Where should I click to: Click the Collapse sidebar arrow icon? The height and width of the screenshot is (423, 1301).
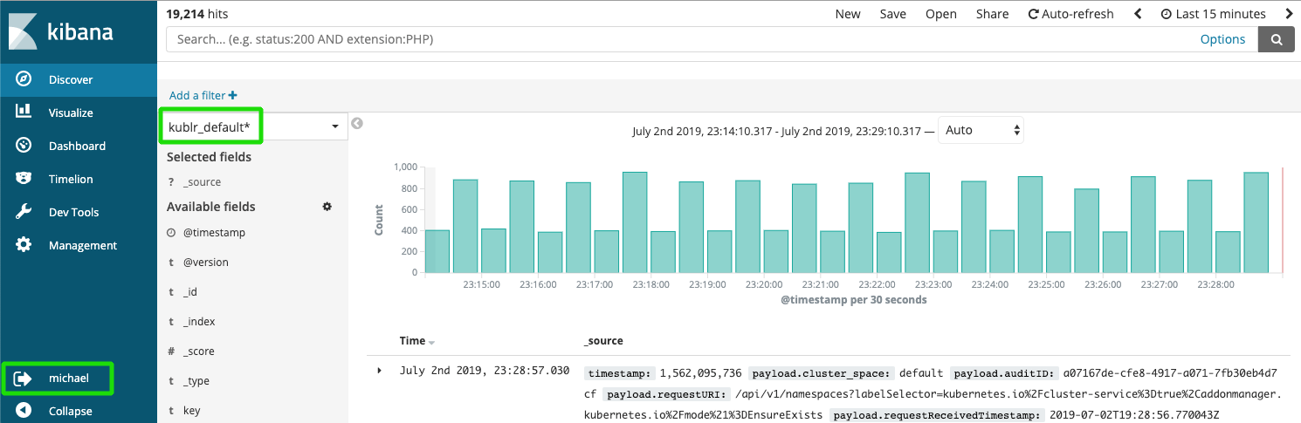click(24, 411)
